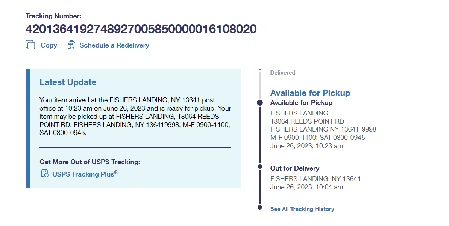
Task: Click the bold Out for Delivery status label
Action: click(x=295, y=168)
